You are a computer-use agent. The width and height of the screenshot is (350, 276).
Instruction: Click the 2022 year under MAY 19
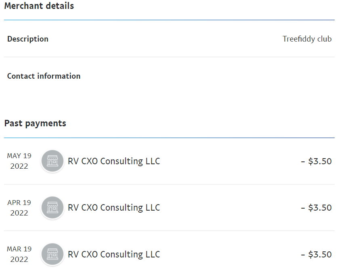pos(19,166)
